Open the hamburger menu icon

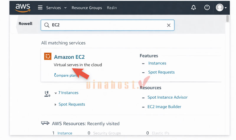click(x=40, y=8)
